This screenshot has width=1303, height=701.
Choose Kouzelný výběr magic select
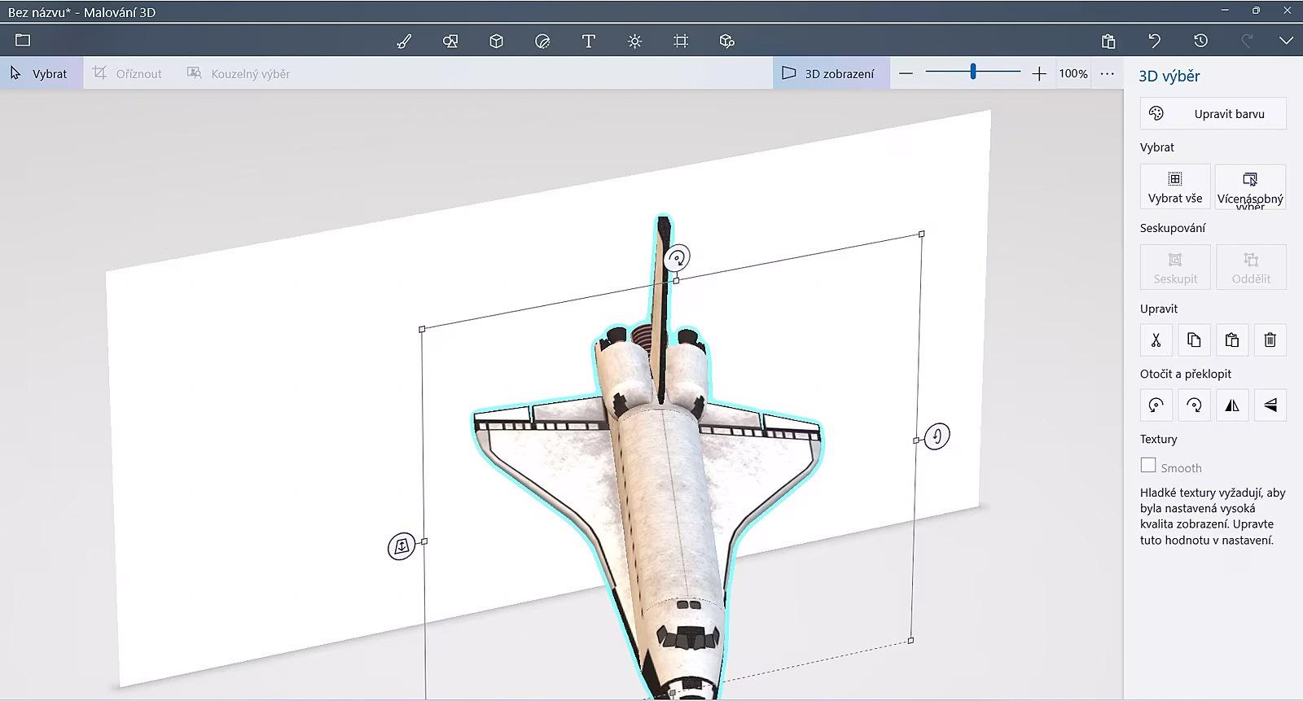(x=238, y=73)
